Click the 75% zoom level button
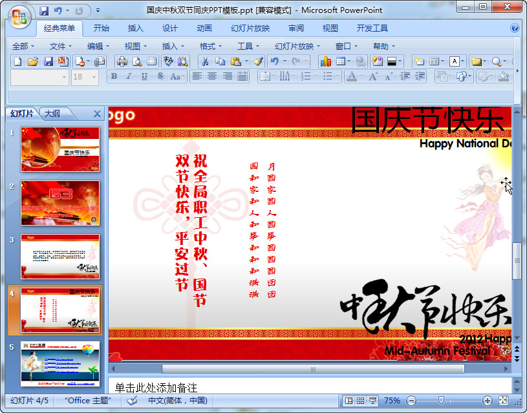Screen dimensions: 527x413 click(x=392, y=401)
